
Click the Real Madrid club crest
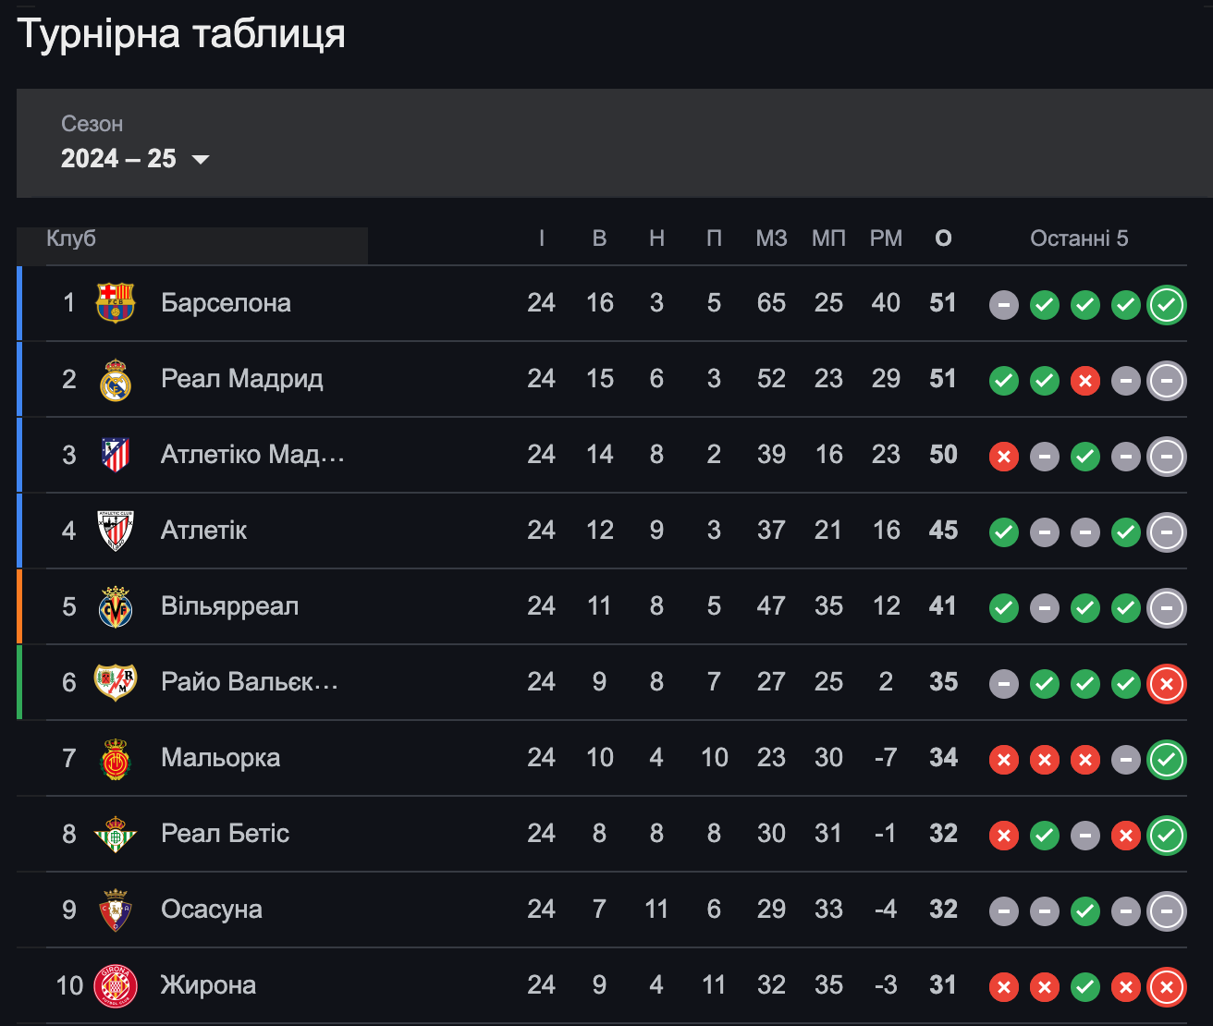tap(116, 379)
